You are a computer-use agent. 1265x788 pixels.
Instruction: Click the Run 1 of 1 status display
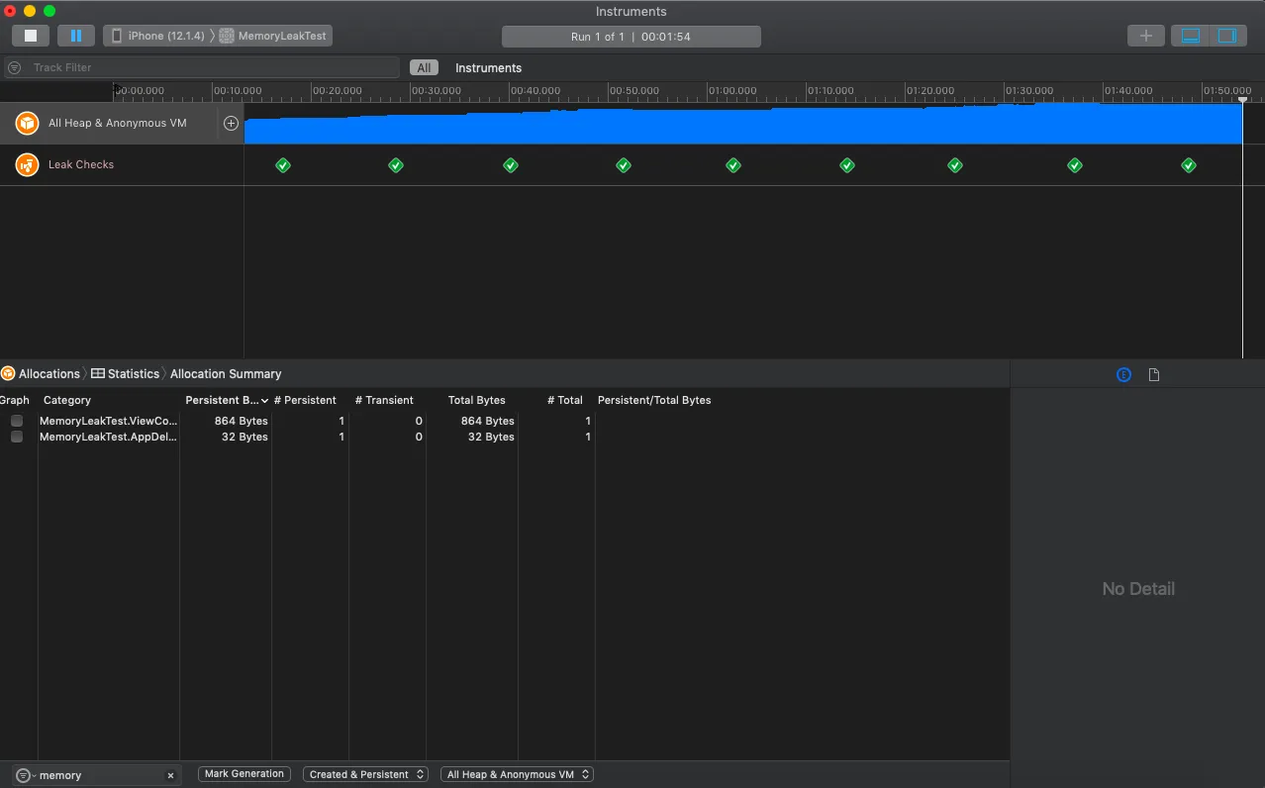pos(632,37)
